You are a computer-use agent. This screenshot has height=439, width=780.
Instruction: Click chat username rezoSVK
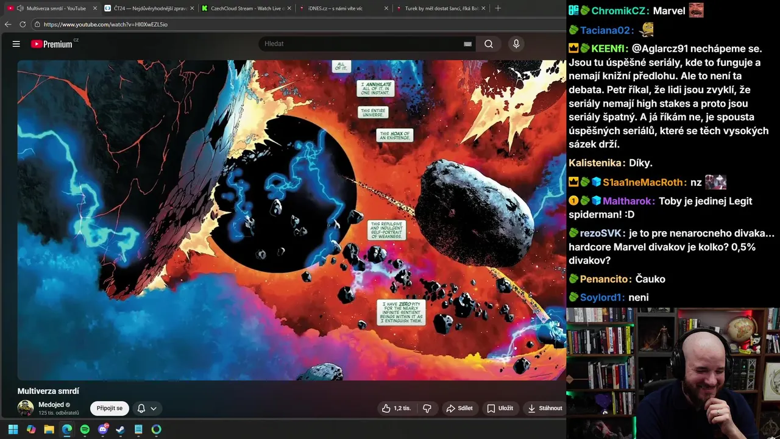(x=601, y=233)
